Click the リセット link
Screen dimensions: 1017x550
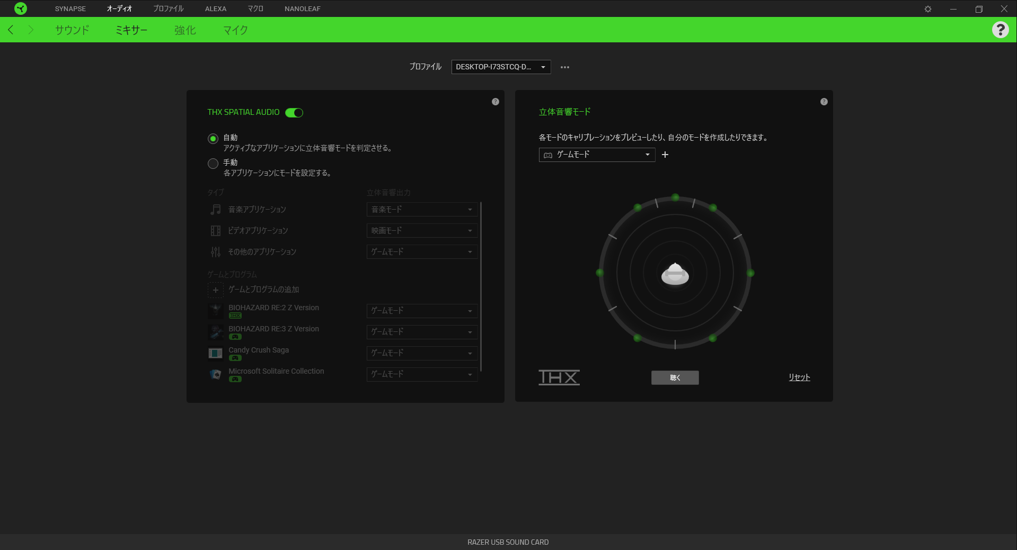(799, 377)
